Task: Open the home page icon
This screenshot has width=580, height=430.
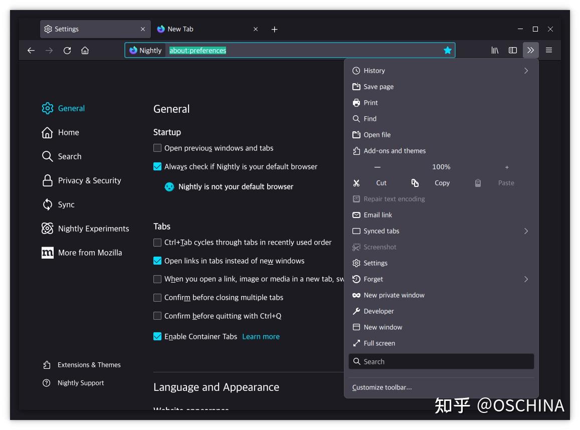Action: pyautogui.click(x=85, y=50)
